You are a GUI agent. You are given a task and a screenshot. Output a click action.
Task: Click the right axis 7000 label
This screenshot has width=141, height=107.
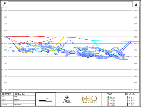[x=135, y=30]
